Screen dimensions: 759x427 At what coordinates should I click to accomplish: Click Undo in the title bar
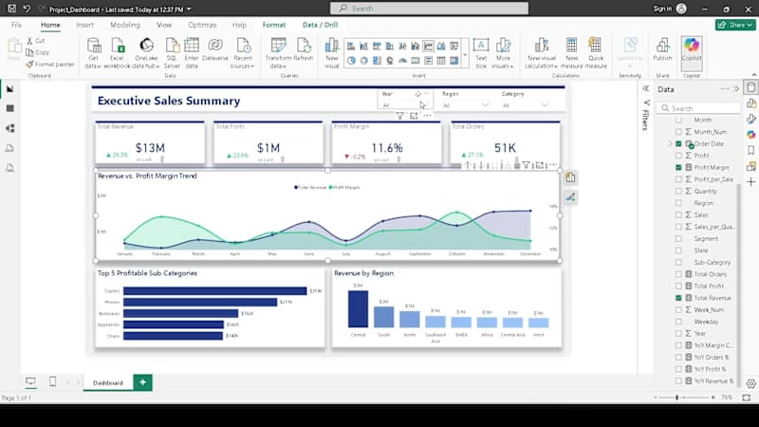coord(27,9)
